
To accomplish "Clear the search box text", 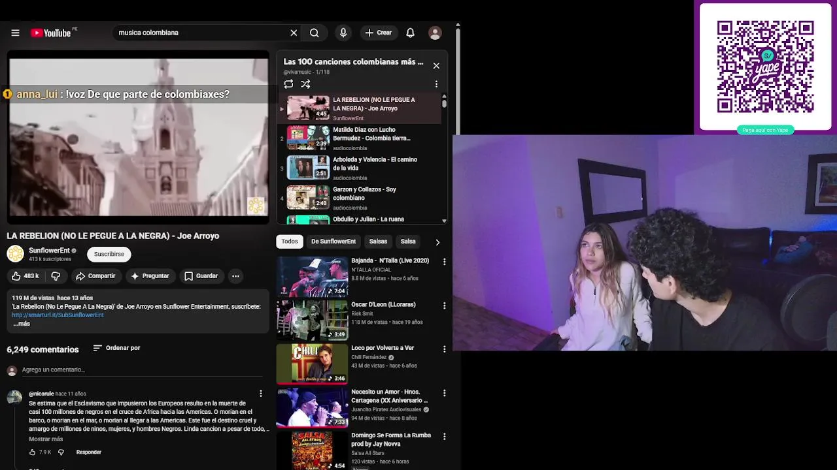I will [x=294, y=33].
